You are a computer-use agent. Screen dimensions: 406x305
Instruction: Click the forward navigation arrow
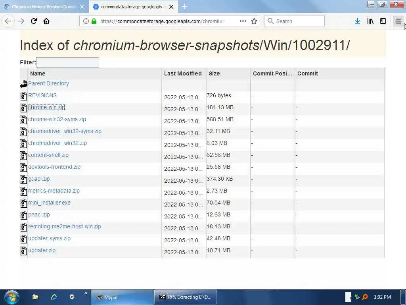[x=21, y=21]
